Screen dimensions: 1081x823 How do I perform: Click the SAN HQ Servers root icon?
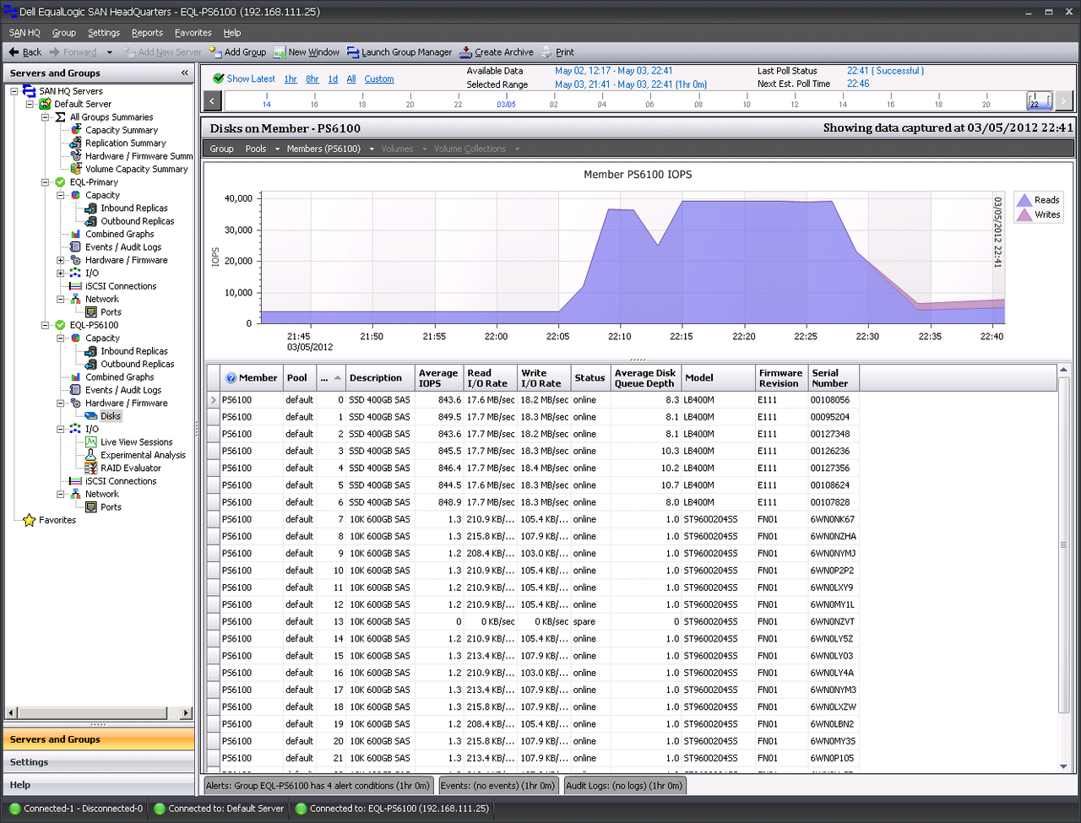click(30, 91)
